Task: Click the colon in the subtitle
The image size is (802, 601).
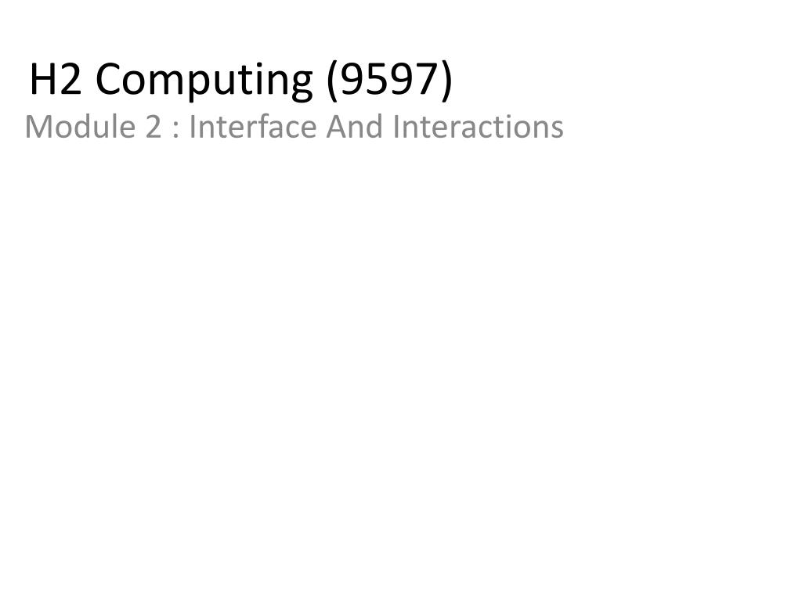Action: click(x=176, y=131)
